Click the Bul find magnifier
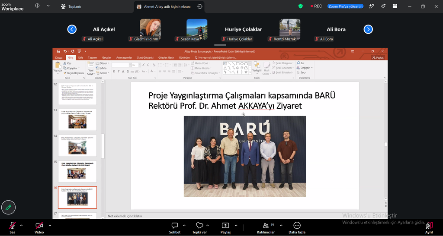The width and height of the screenshot is (443, 236). [x=299, y=63]
